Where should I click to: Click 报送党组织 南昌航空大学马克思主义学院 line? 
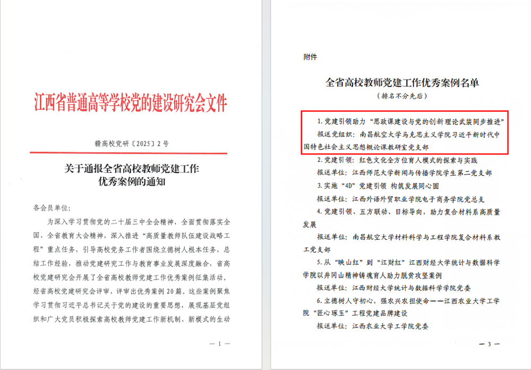(408, 134)
